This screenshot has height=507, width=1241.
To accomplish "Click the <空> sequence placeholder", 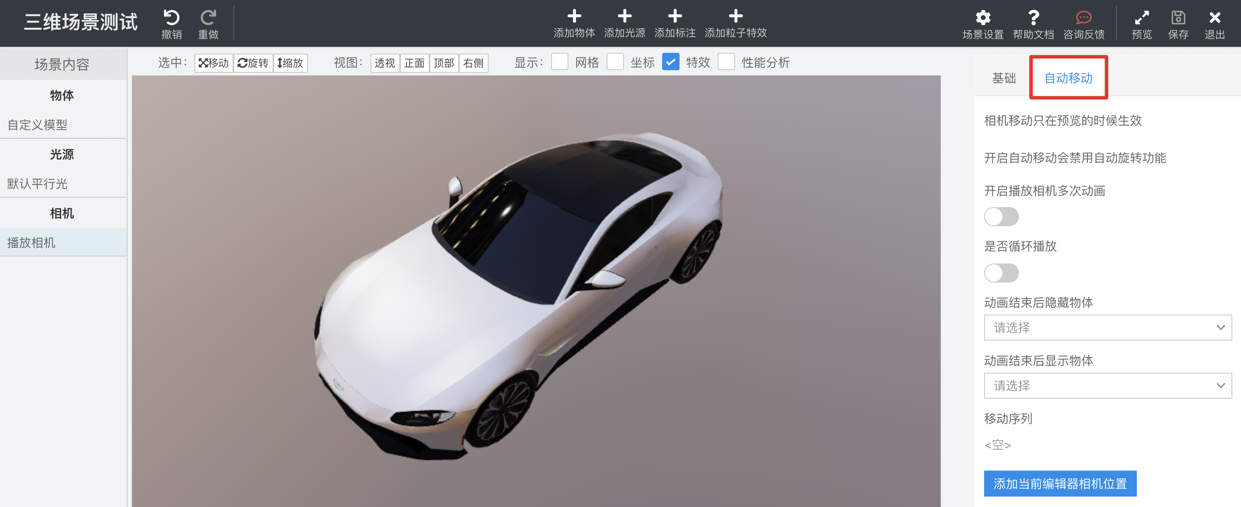I will tap(997, 445).
